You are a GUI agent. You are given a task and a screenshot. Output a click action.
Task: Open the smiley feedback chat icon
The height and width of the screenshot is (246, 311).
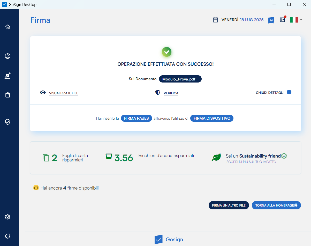click(x=271, y=20)
